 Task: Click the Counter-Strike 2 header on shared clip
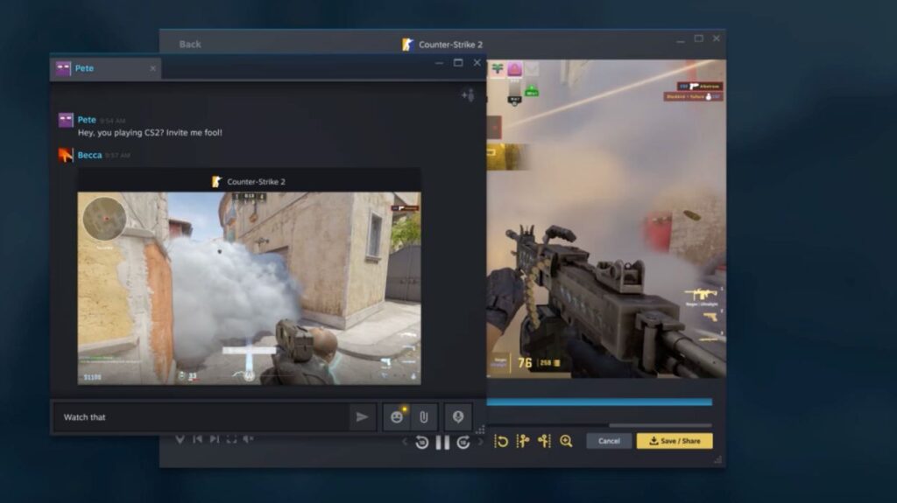click(x=250, y=181)
